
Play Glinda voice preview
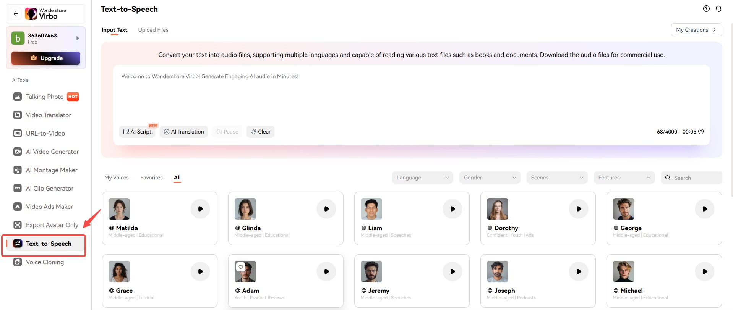tap(326, 209)
